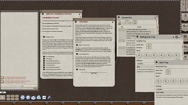
Task: Toggle the 1 Entrance window lock
Action: [113, 22]
